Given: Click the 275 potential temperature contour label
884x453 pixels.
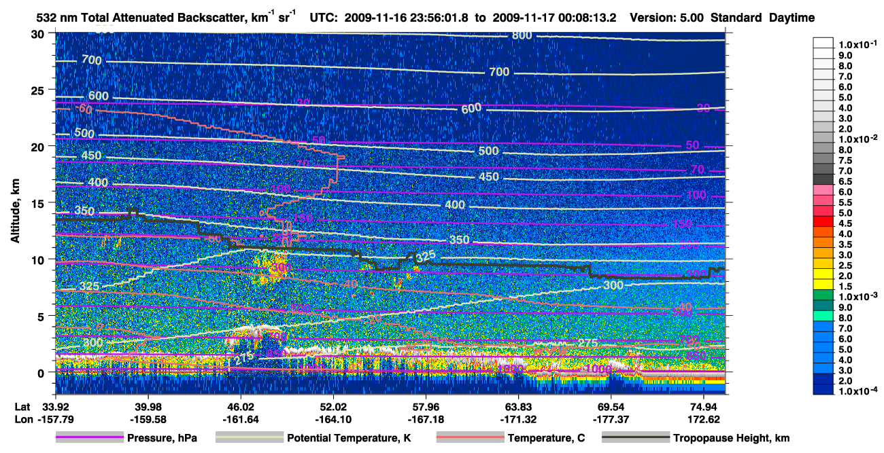Looking at the screenshot, I should pos(588,343).
